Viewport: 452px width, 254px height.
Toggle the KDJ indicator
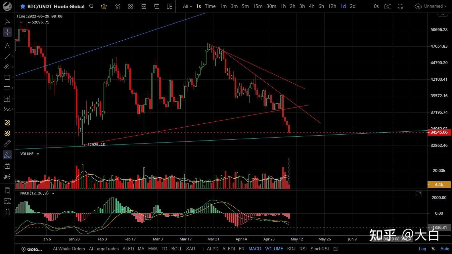pos(292,249)
